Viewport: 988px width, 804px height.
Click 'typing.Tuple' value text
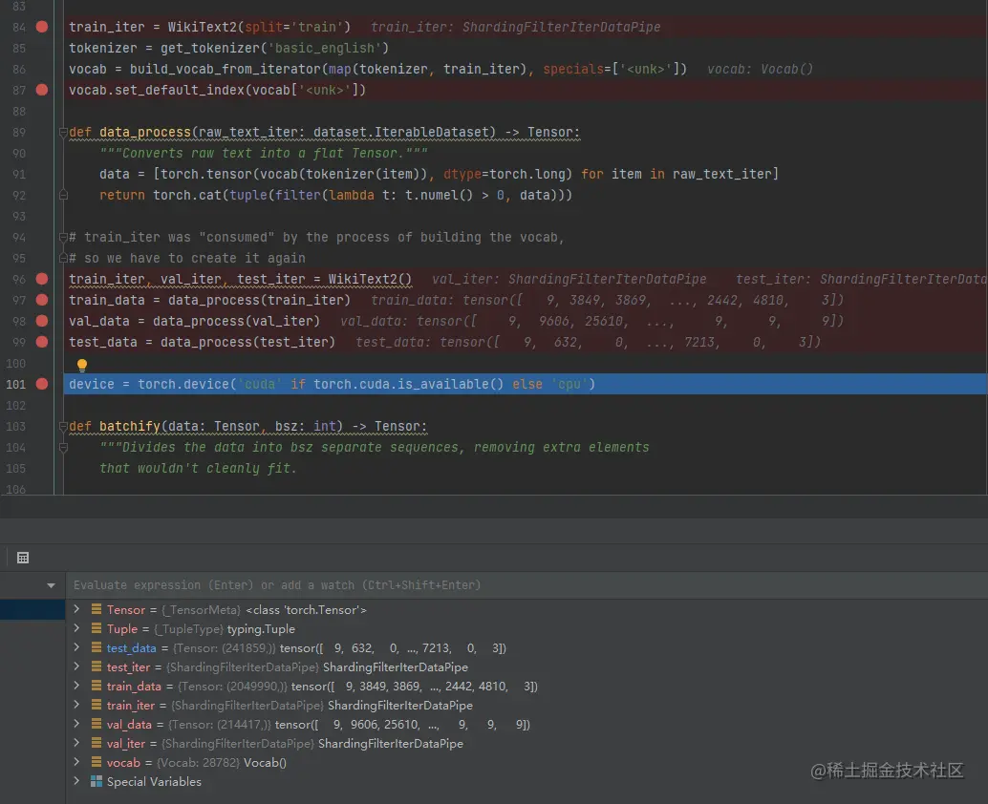[261, 629]
